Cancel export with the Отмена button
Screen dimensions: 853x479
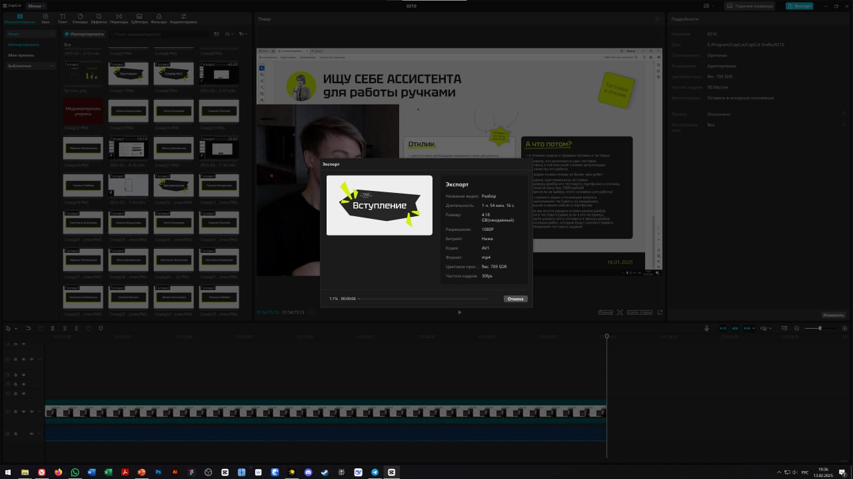(516, 299)
